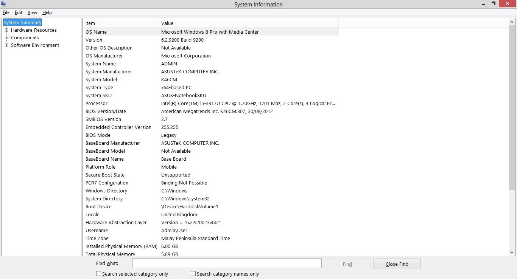Expand the Components node
Screen dimensions: 517x279
[x=6, y=38]
